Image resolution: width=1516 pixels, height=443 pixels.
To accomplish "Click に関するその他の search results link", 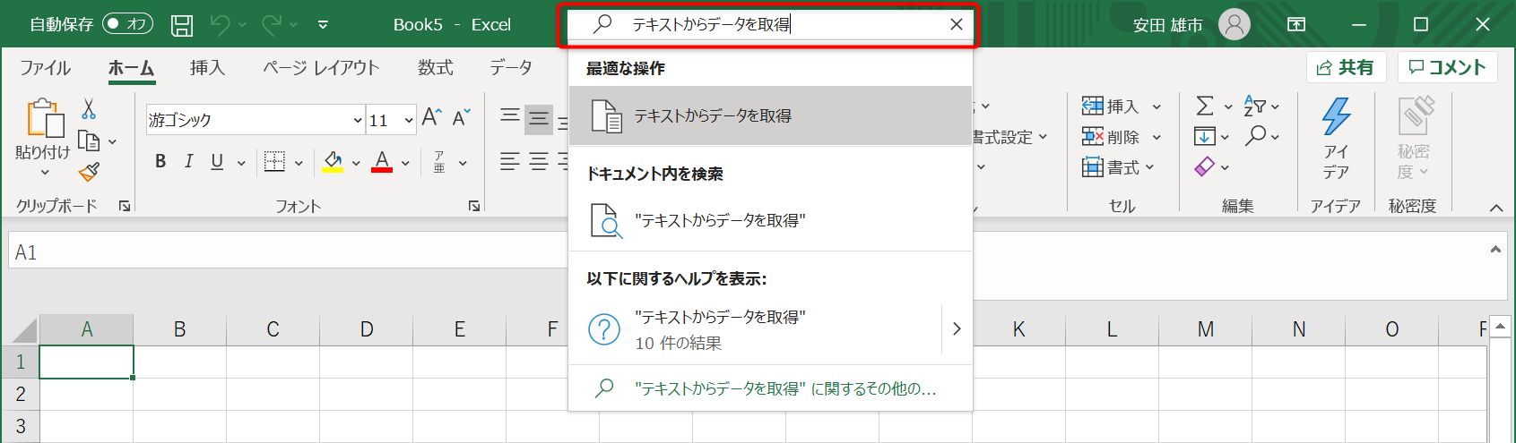I will click(771, 388).
